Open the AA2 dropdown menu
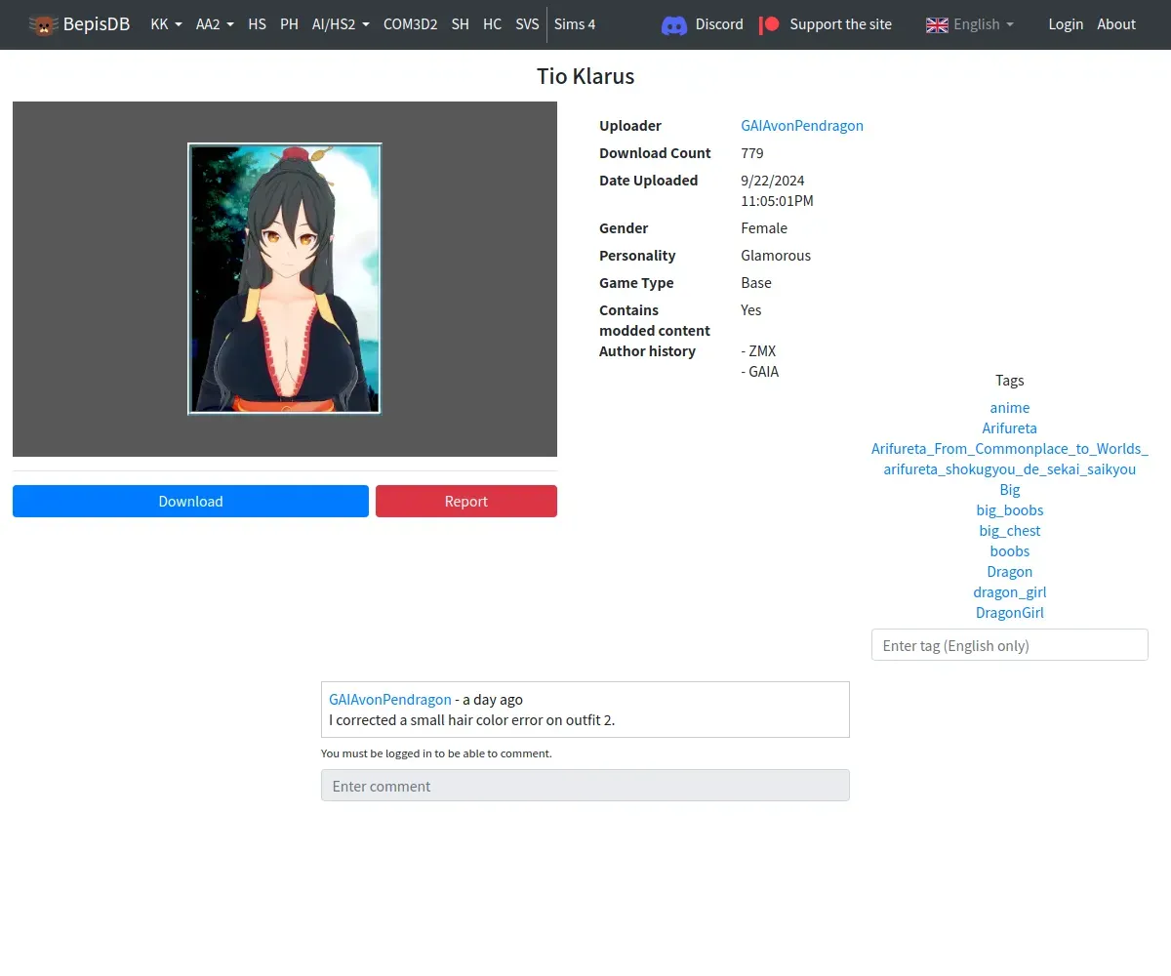Screen dimensions: 1171x976 tap(215, 24)
